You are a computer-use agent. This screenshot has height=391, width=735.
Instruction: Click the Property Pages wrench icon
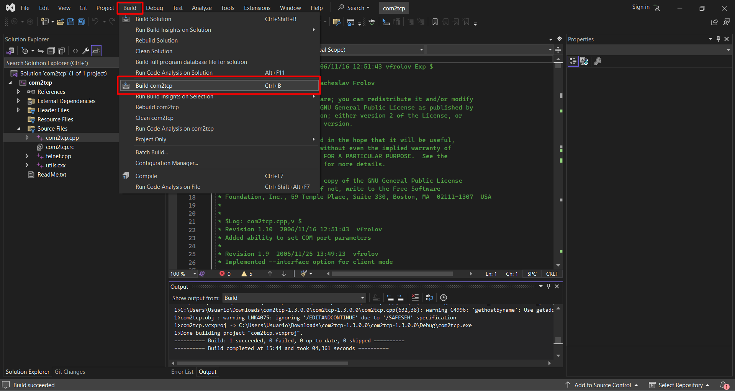[x=597, y=61]
